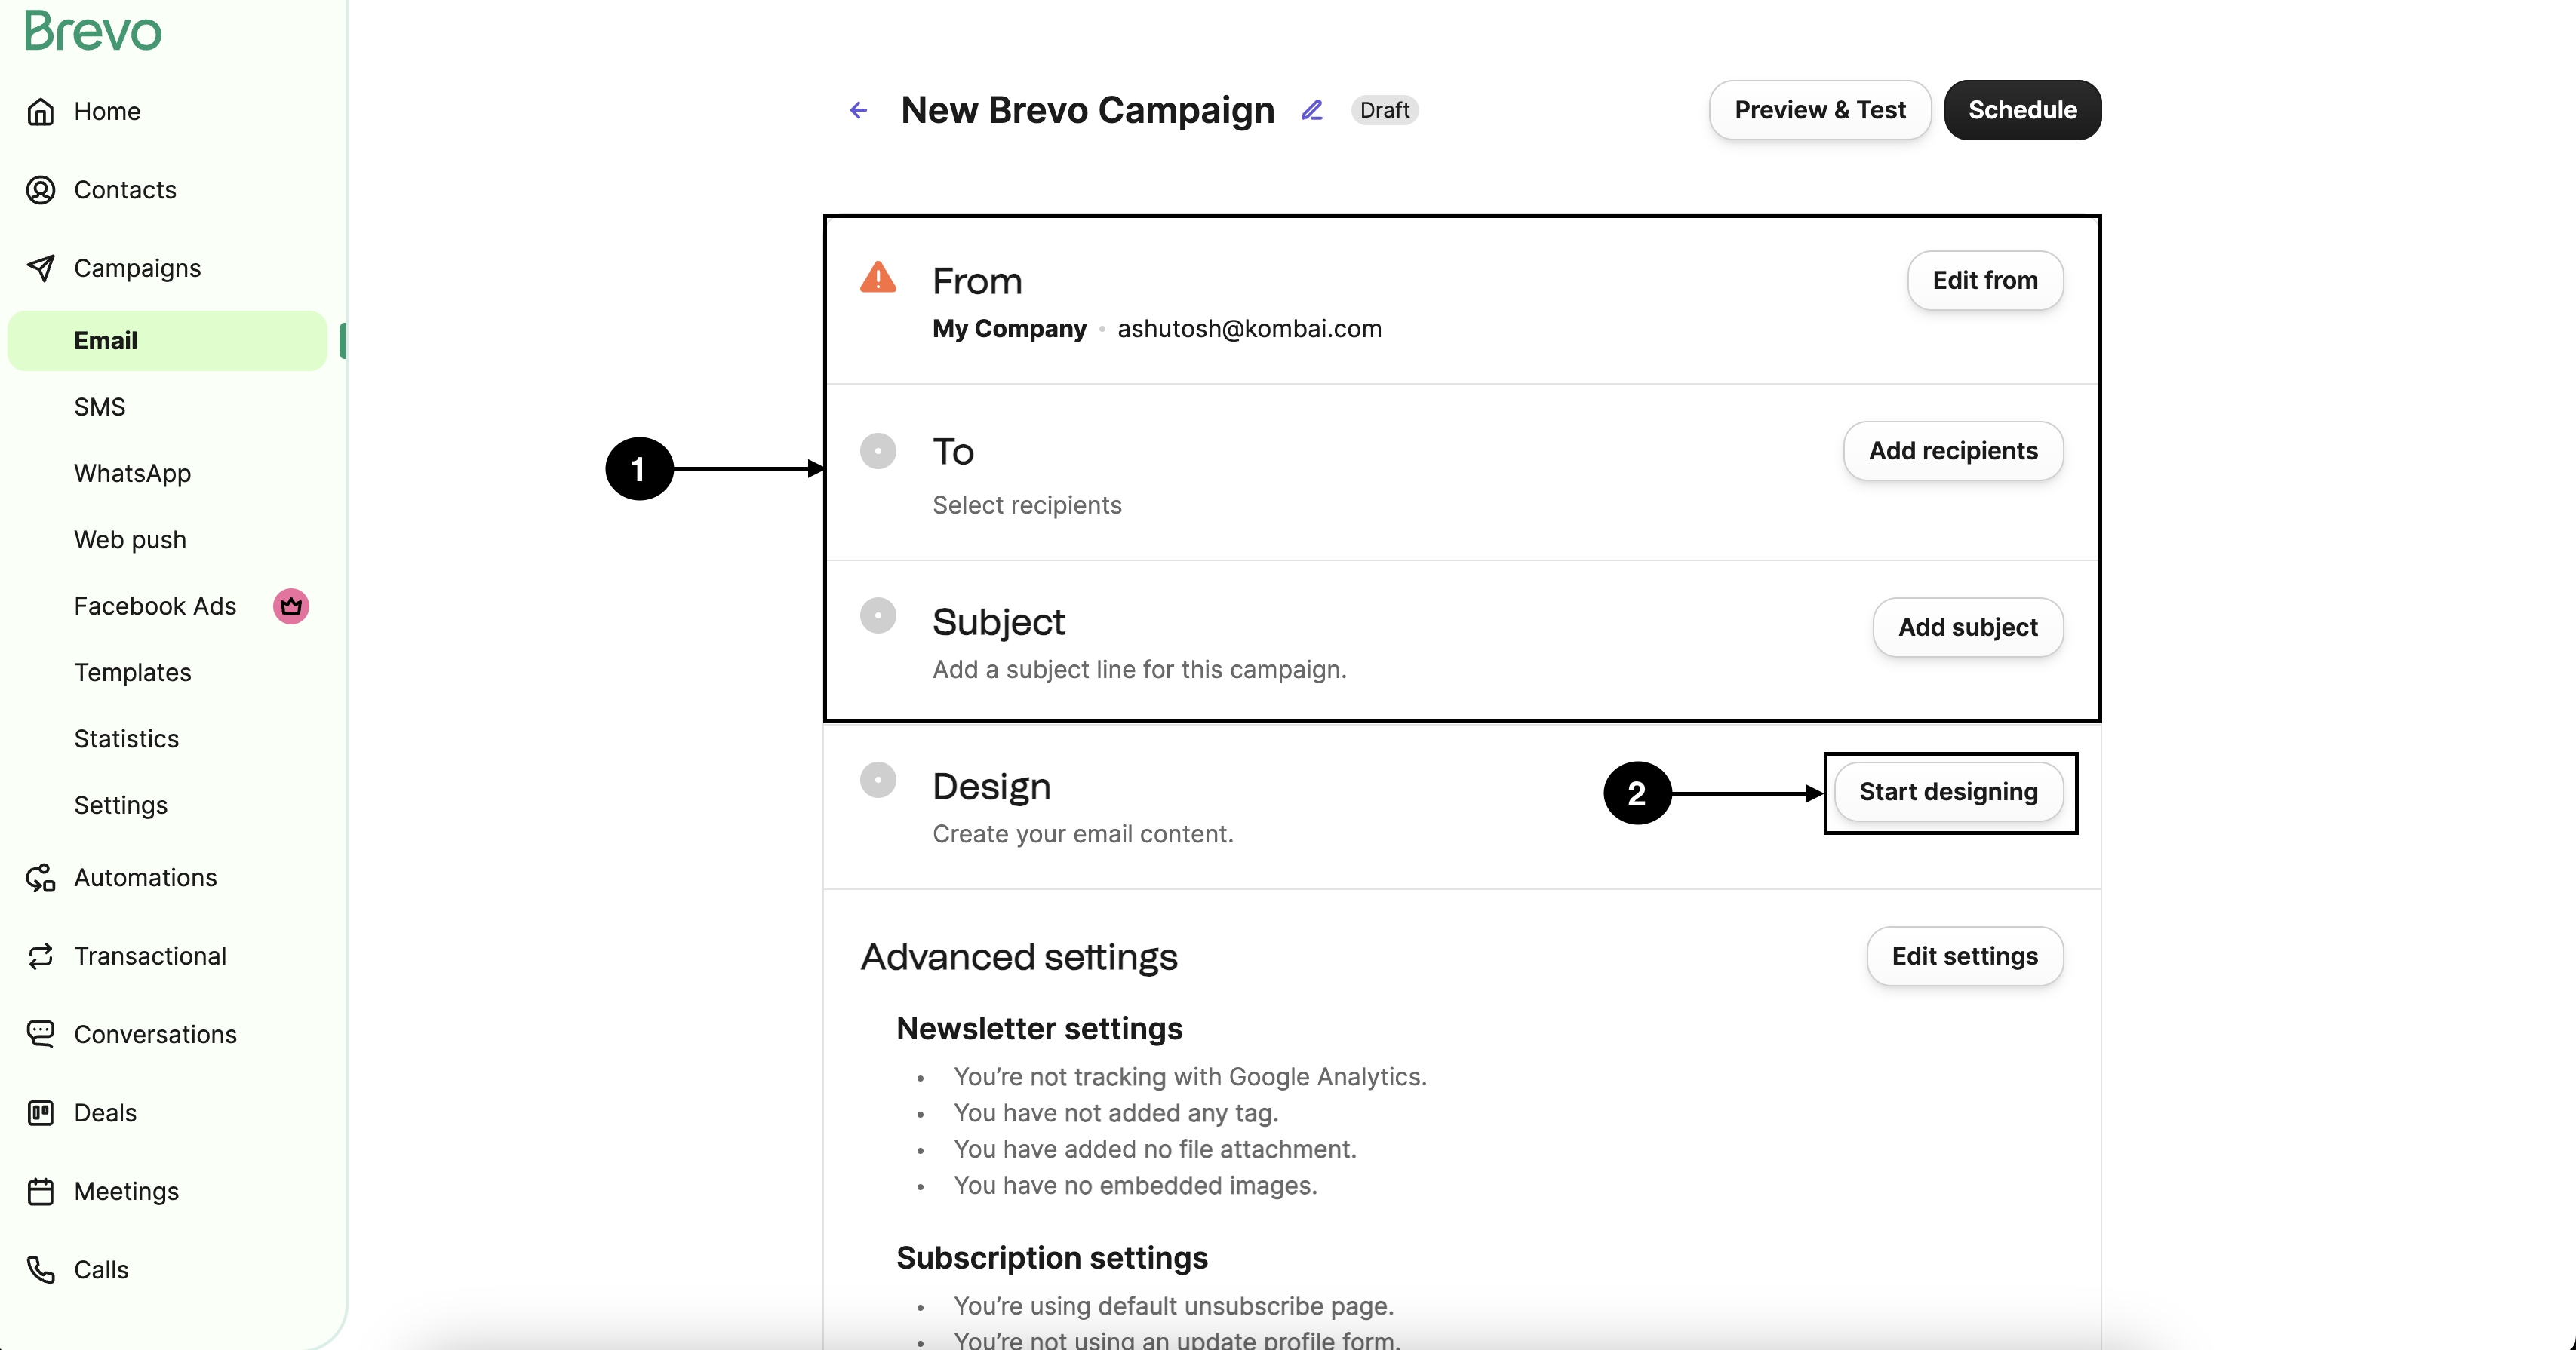Viewport: 2576px width, 1350px height.
Task: Click the status circle beside Design
Action: 878,779
